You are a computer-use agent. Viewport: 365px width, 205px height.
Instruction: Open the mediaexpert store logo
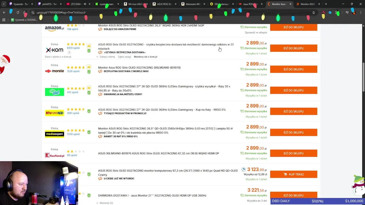click(x=54, y=134)
